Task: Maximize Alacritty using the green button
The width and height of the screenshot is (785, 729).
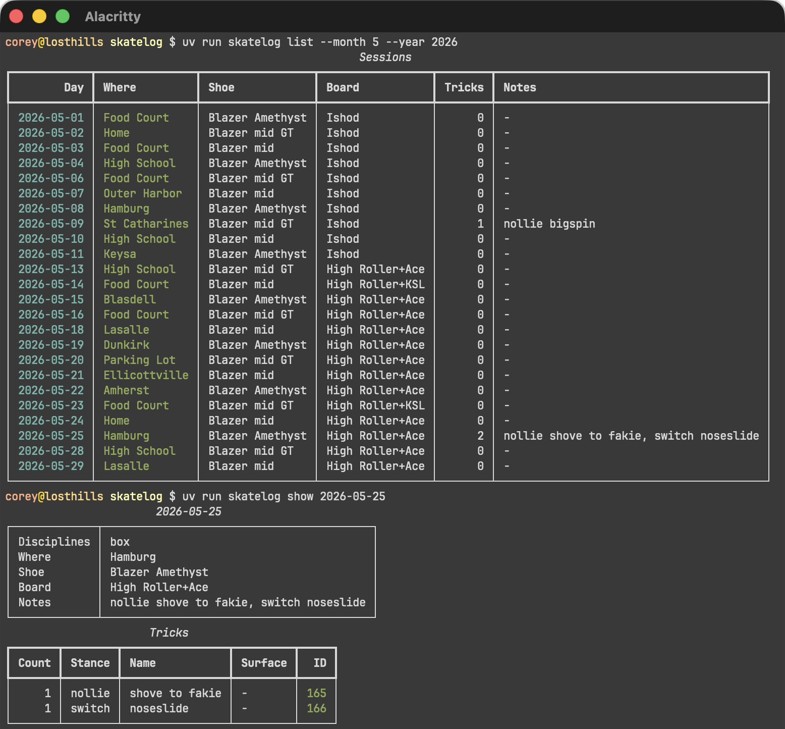Action: [63, 16]
